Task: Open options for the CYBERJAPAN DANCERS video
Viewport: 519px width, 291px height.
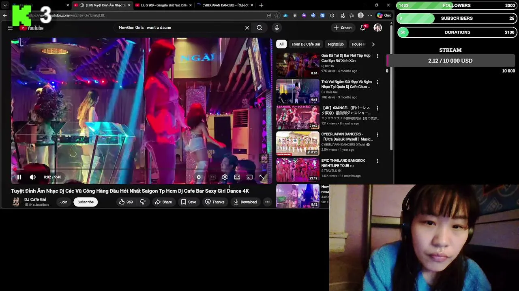Action: coord(377,135)
